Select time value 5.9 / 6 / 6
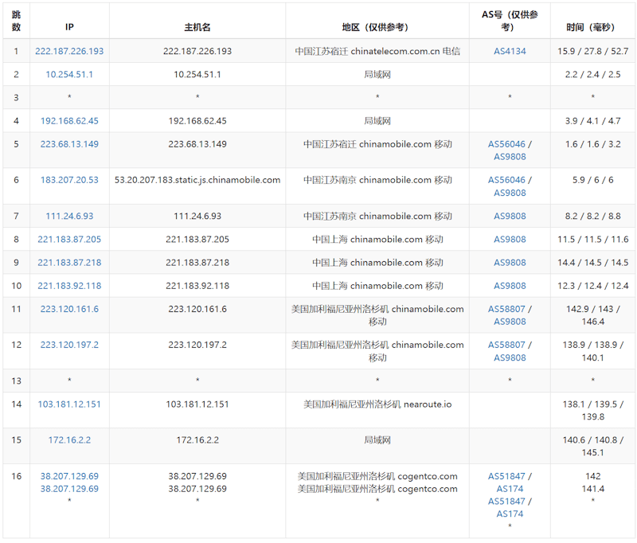Viewport: 637px width, 543px height. 592,180
